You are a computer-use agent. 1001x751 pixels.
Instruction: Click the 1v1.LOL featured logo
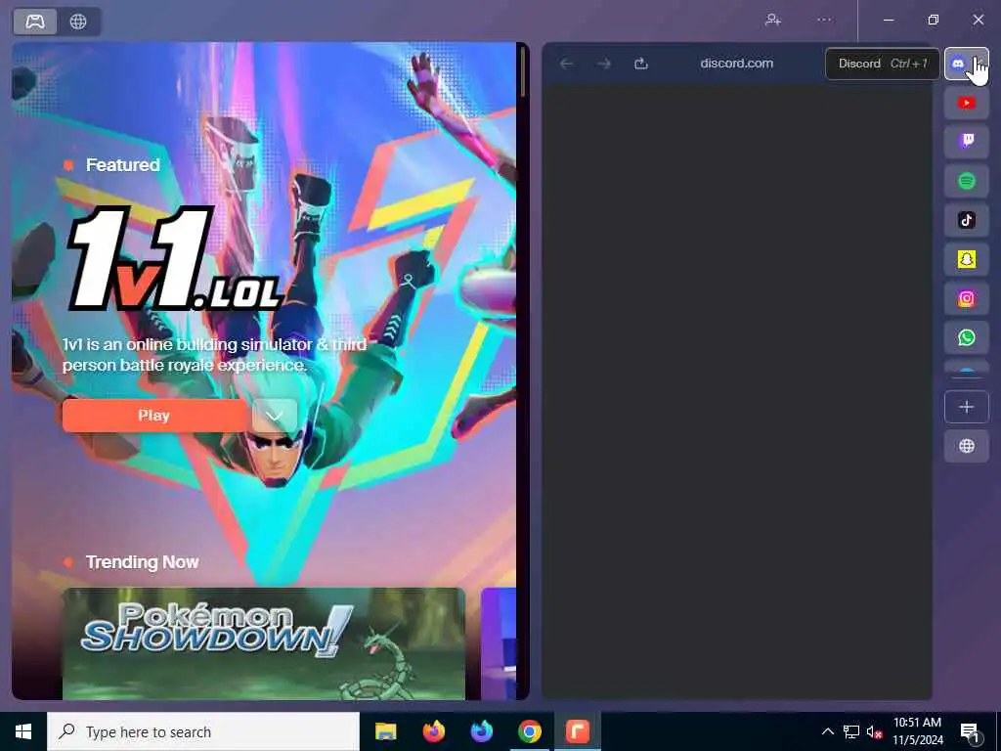tap(174, 258)
